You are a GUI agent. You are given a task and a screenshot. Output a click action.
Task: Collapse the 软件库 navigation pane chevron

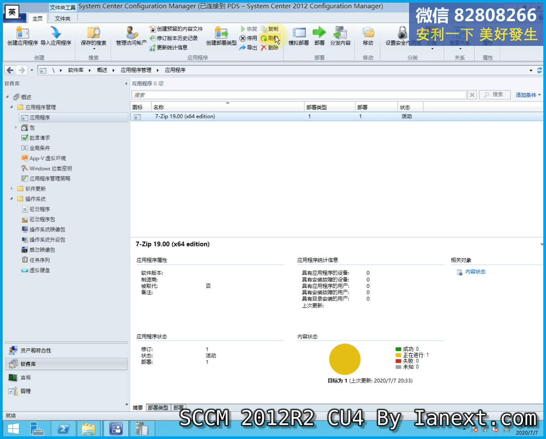point(126,84)
